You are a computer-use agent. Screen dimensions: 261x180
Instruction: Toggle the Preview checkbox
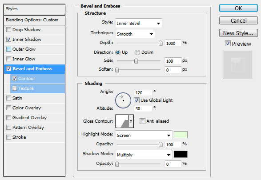228,44
